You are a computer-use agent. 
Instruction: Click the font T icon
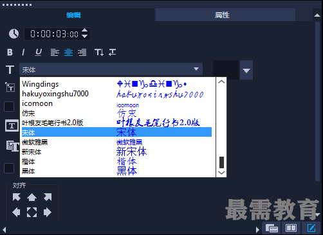click(10, 69)
